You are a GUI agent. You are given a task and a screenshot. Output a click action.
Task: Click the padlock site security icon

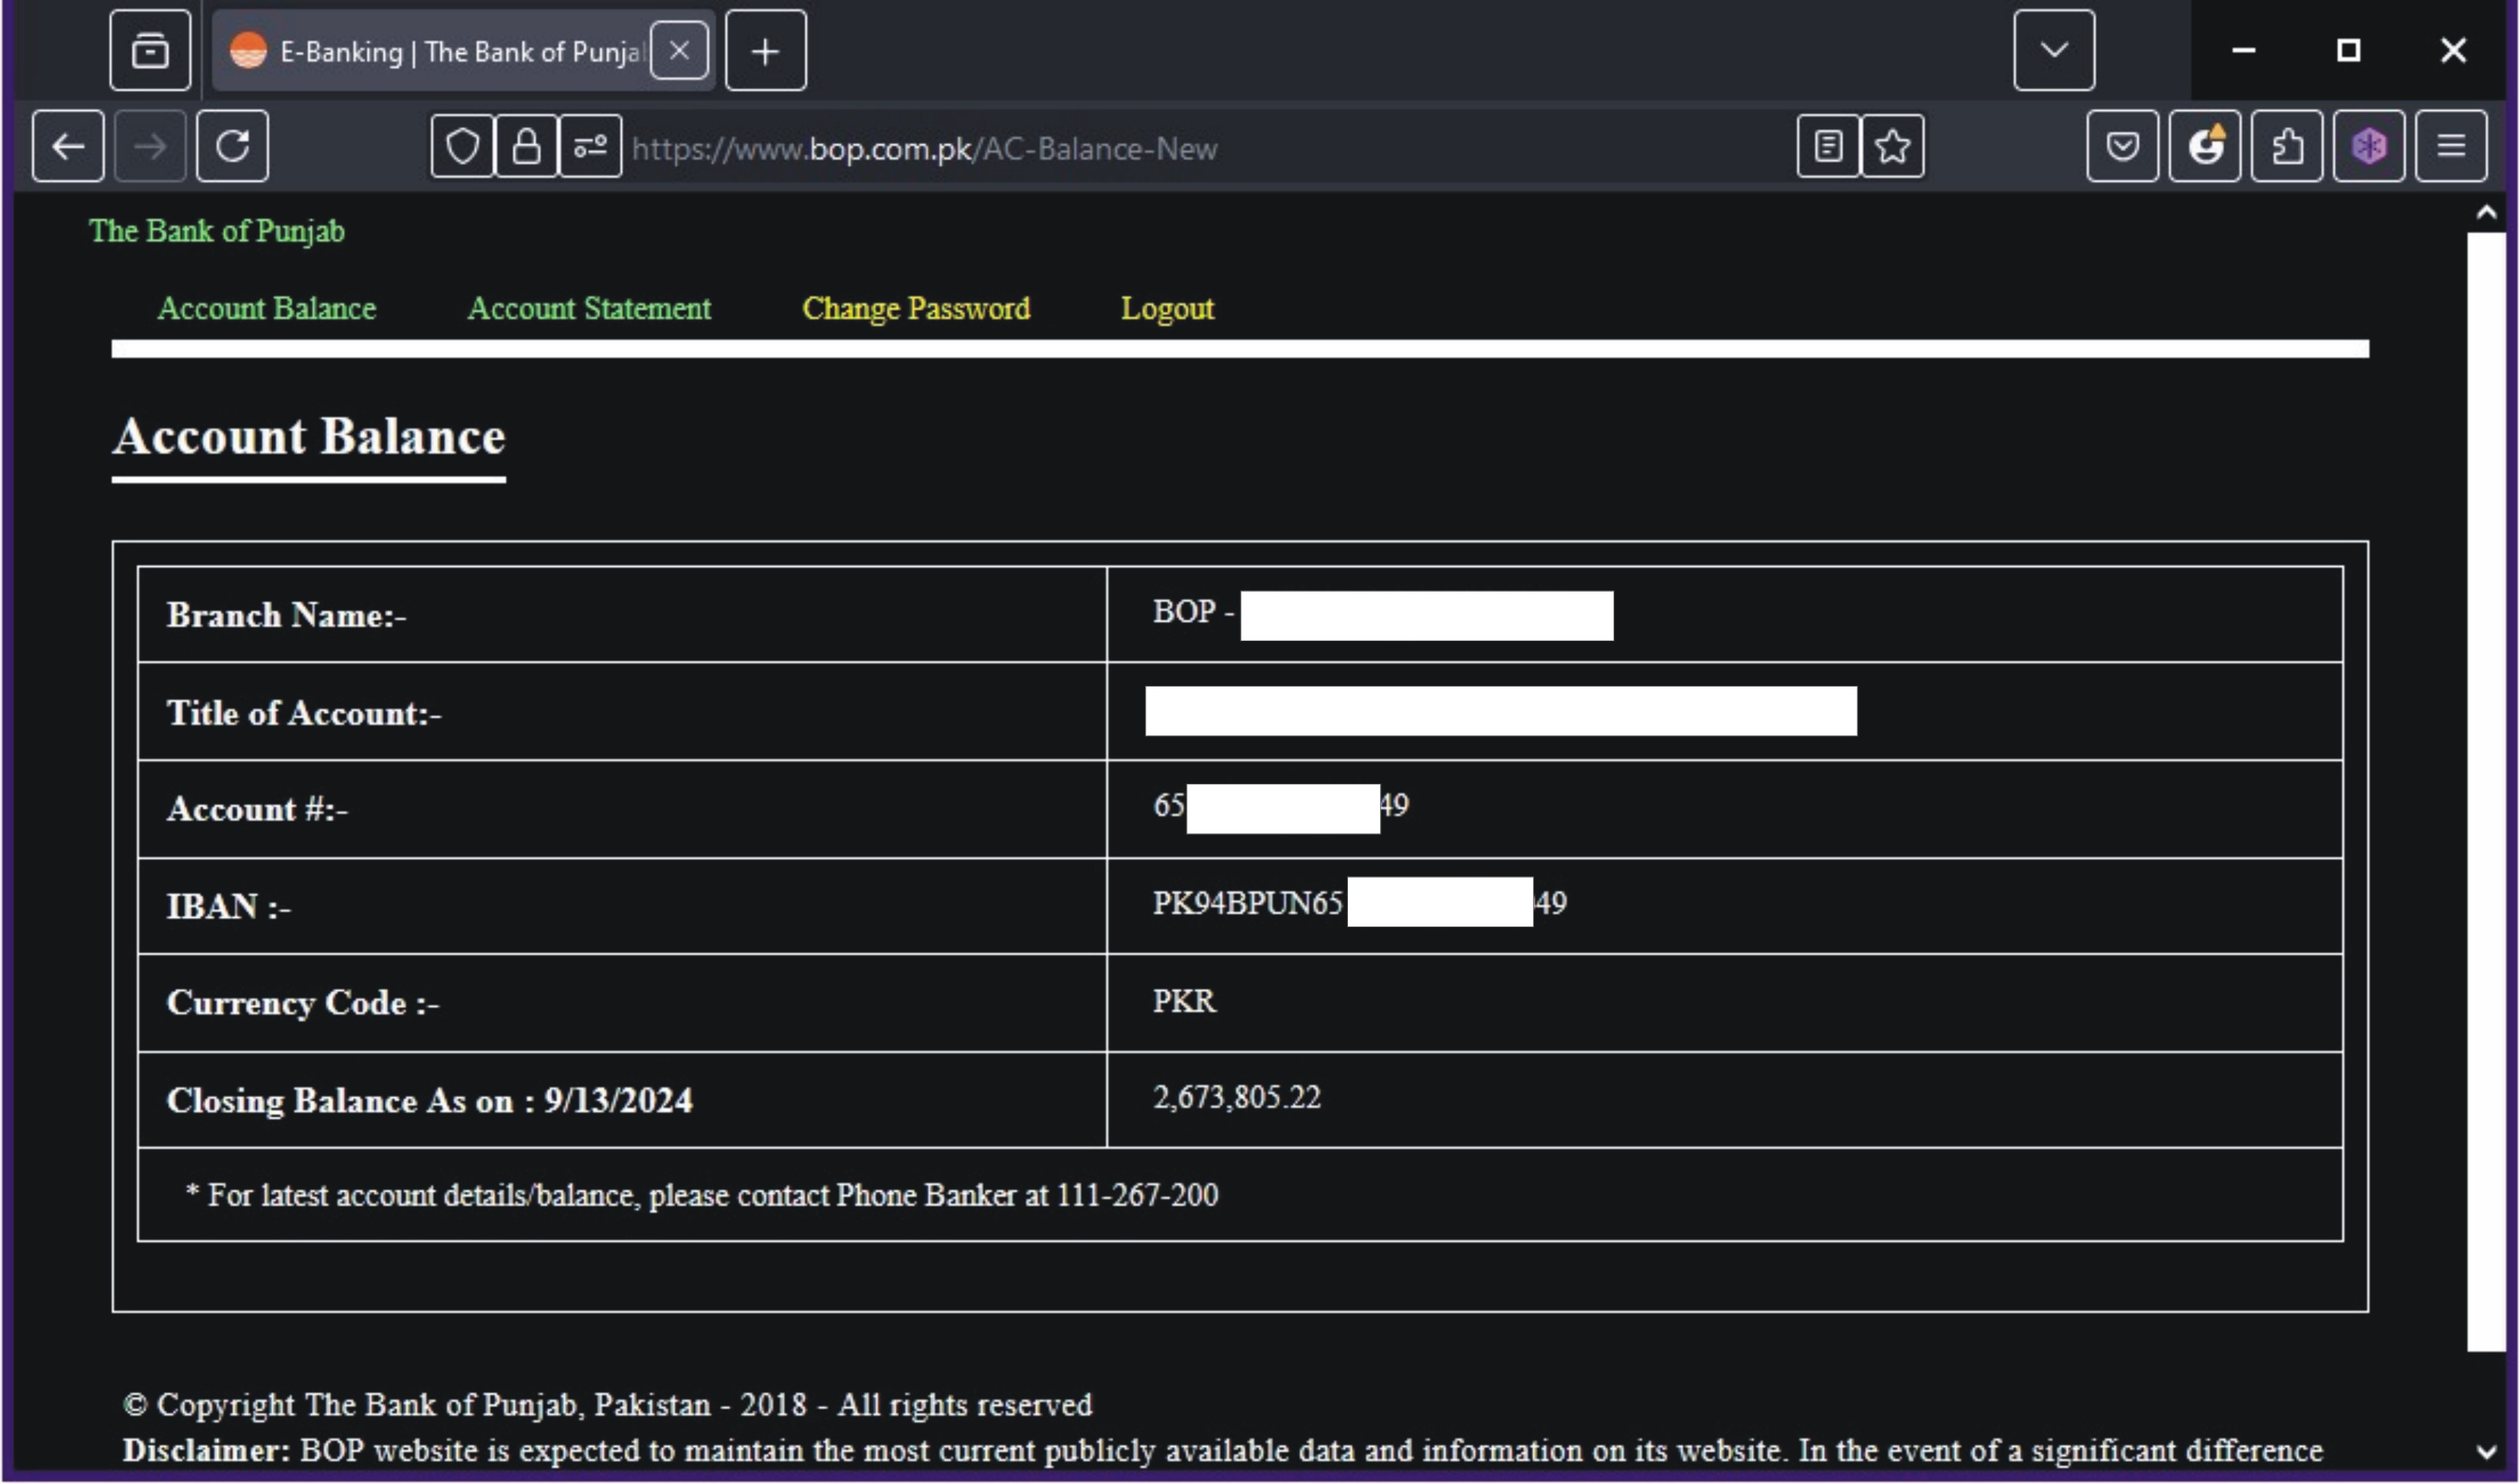point(526,147)
